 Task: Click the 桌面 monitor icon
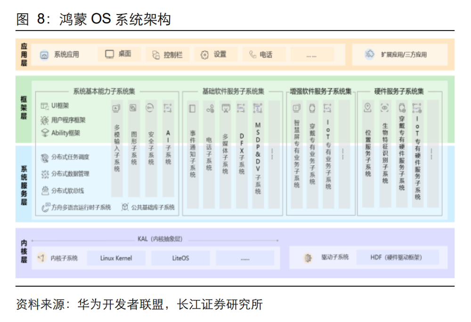pos(109,54)
